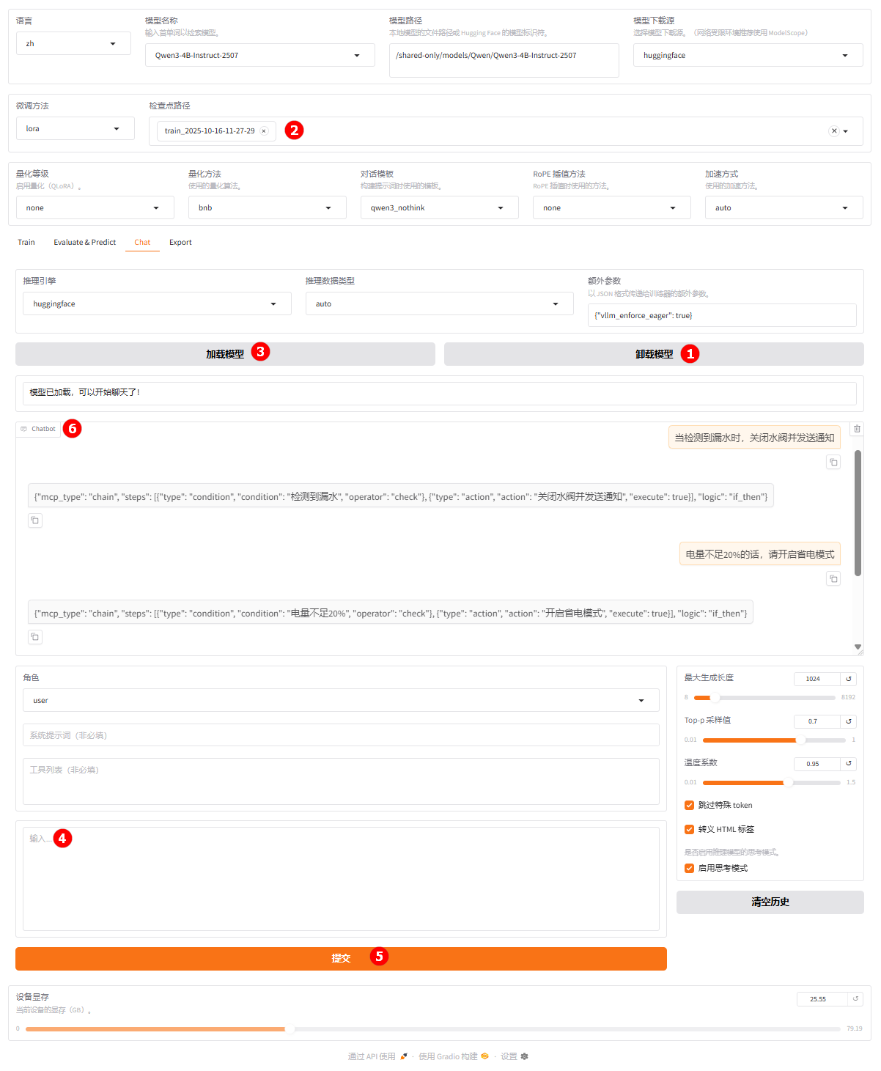
Task: Reset the max generation length value
Action: pyautogui.click(x=849, y=679)
